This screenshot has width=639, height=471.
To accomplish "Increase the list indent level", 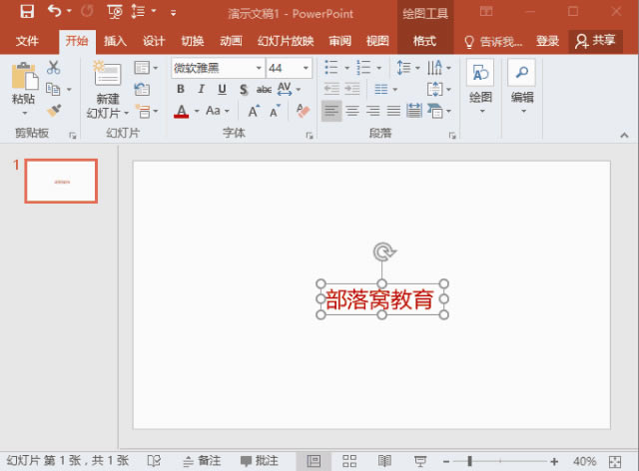I will pos(352,89).
